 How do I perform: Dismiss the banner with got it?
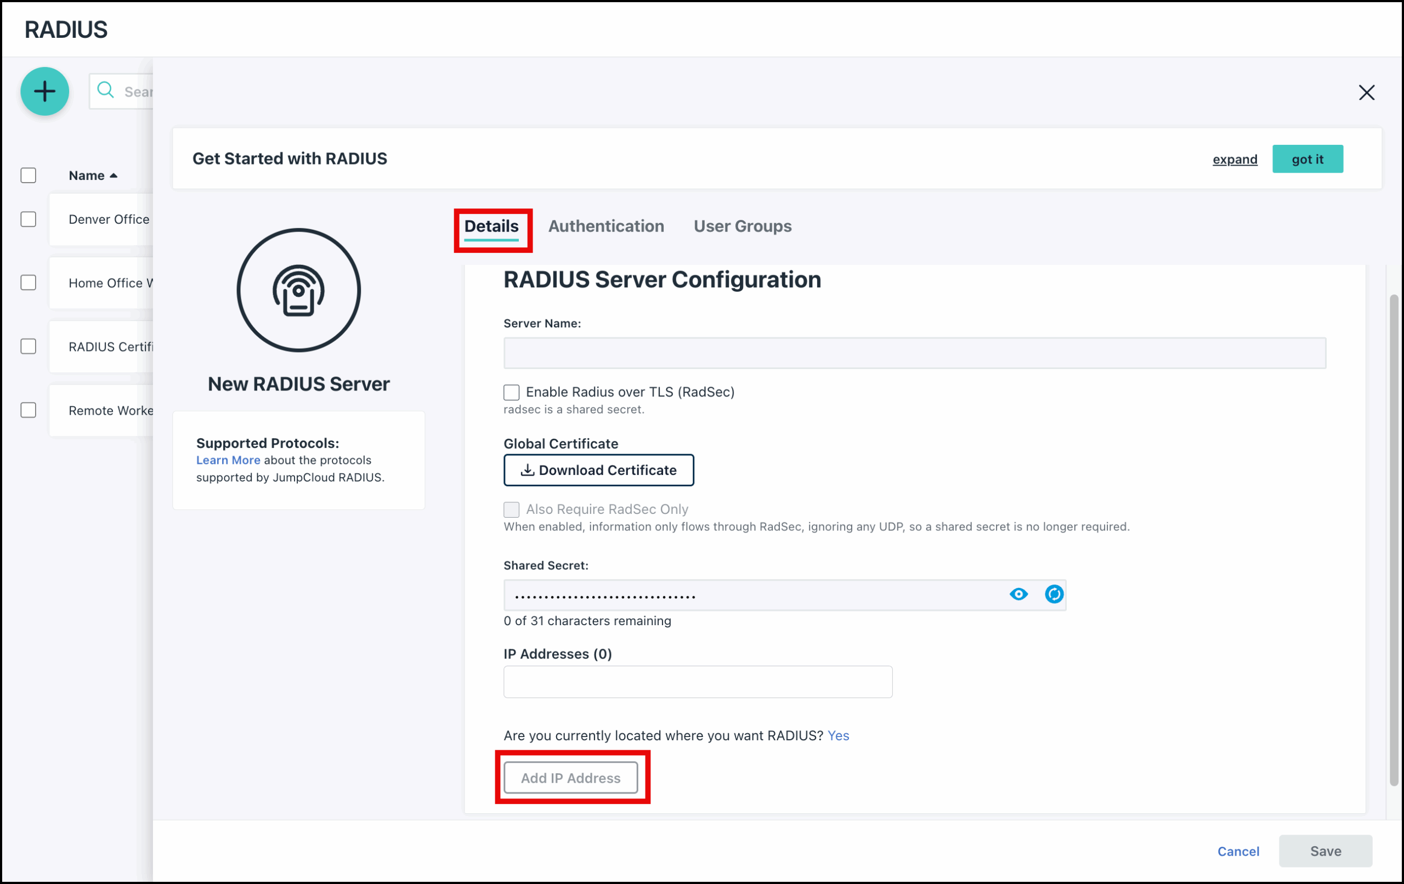pos(1307,158)
